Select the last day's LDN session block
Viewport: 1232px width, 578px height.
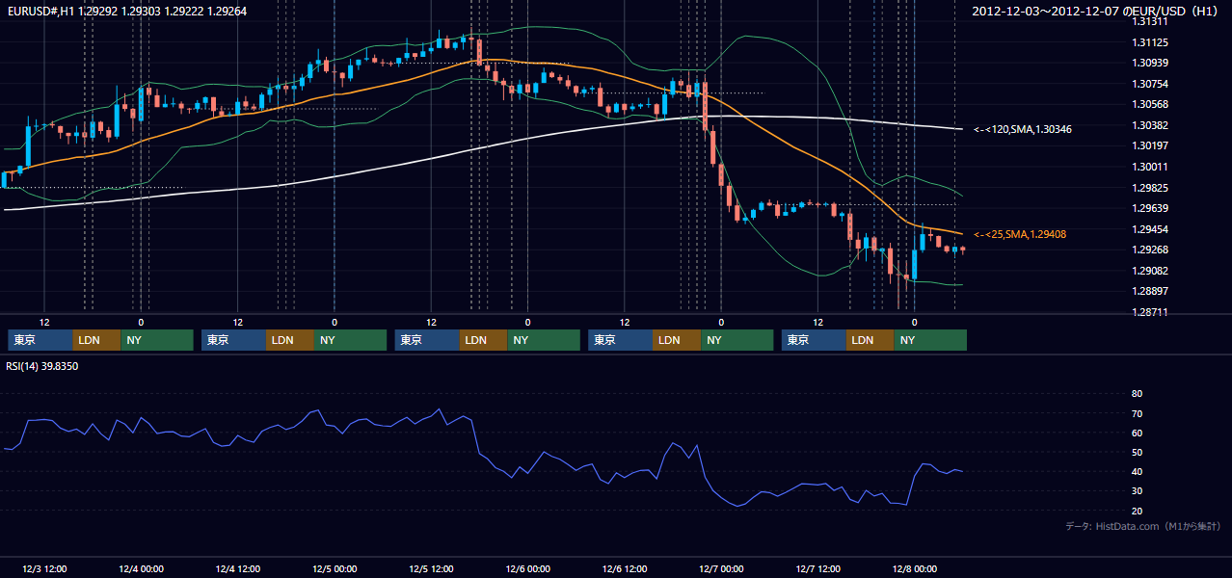click(870, 340)
